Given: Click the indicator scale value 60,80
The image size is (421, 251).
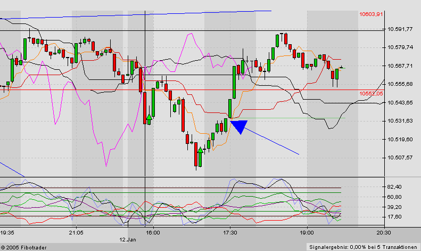Looking at the screenshot, I should (394, 197).
